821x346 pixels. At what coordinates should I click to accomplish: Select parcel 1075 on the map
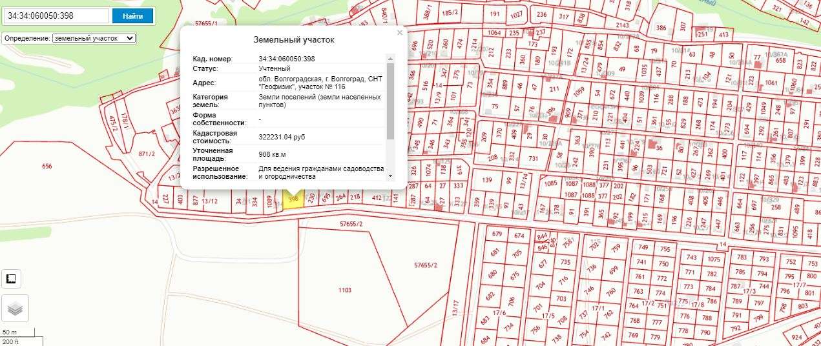click(x=713, y=259)
